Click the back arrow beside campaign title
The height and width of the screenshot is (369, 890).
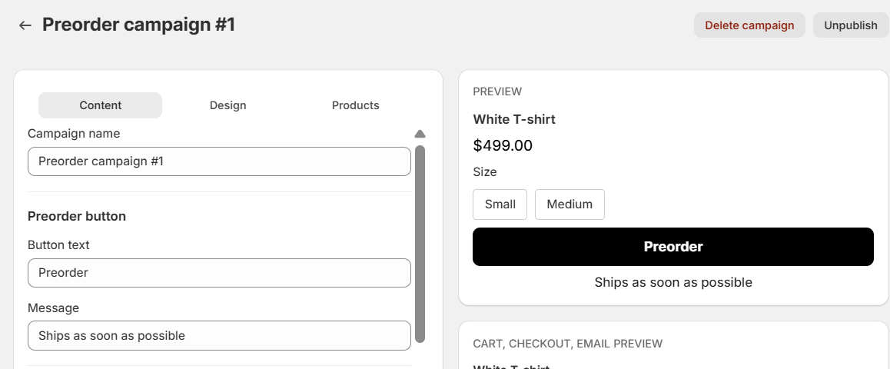click(25, 25)
